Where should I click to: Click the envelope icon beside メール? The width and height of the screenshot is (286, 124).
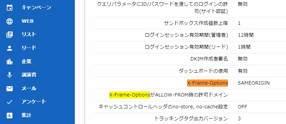click(x=10, y=88)
